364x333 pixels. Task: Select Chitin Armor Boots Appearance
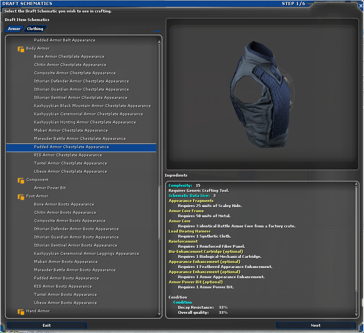coord(65,213)
